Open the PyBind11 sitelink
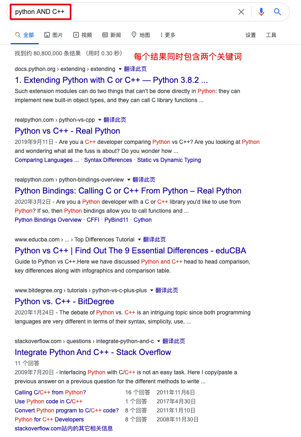This screenshot has width=301, height=437. pyautogui.click(x=116, y=220)
